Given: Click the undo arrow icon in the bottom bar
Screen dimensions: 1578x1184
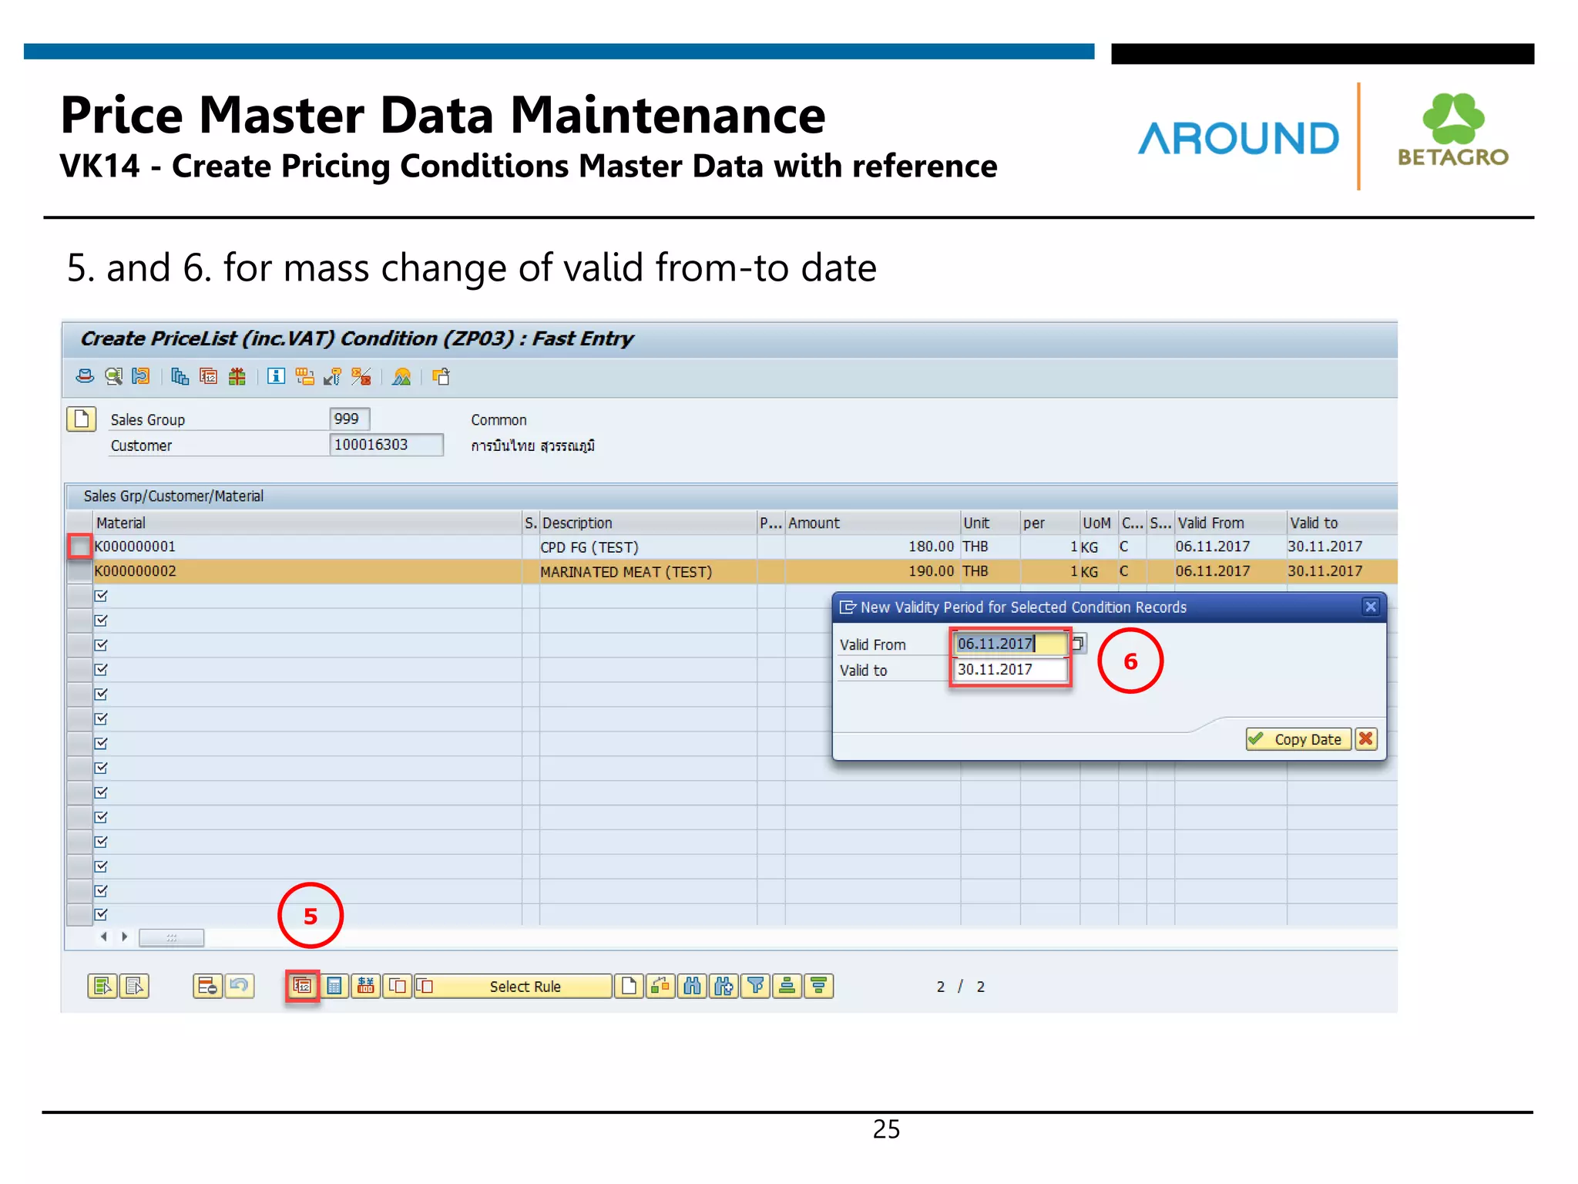Looking at the screenshot, I should click(x=240, y=986).
